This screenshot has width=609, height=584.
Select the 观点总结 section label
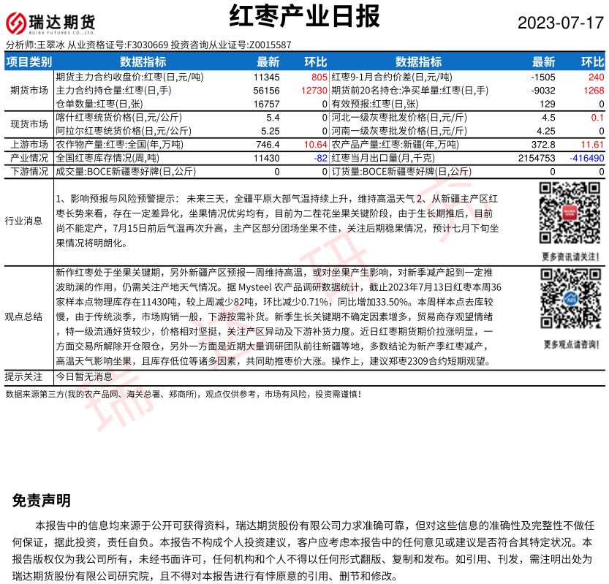click(x=23, y=317)
